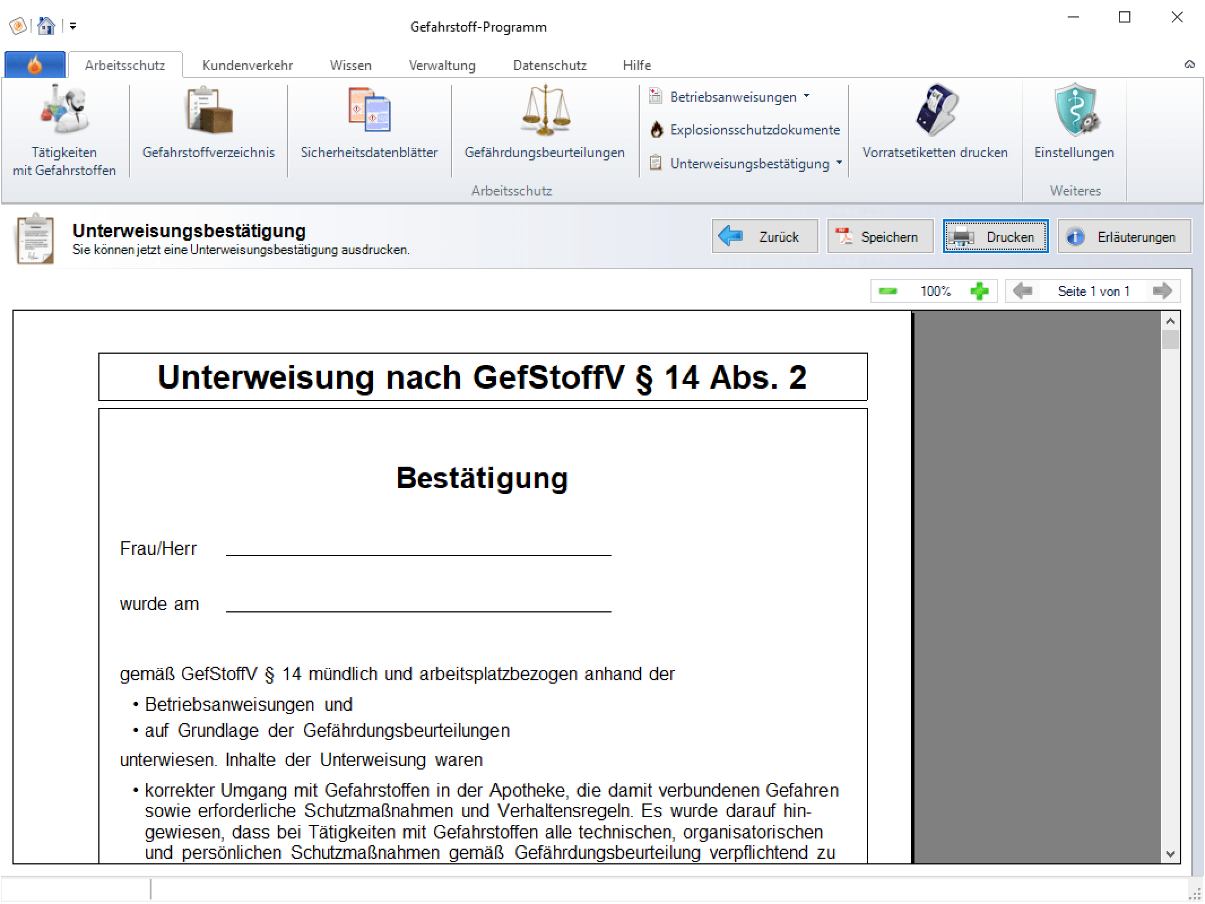1205x904 pixels.
Task: Click the Speichern PDF button
Action: 880,236
